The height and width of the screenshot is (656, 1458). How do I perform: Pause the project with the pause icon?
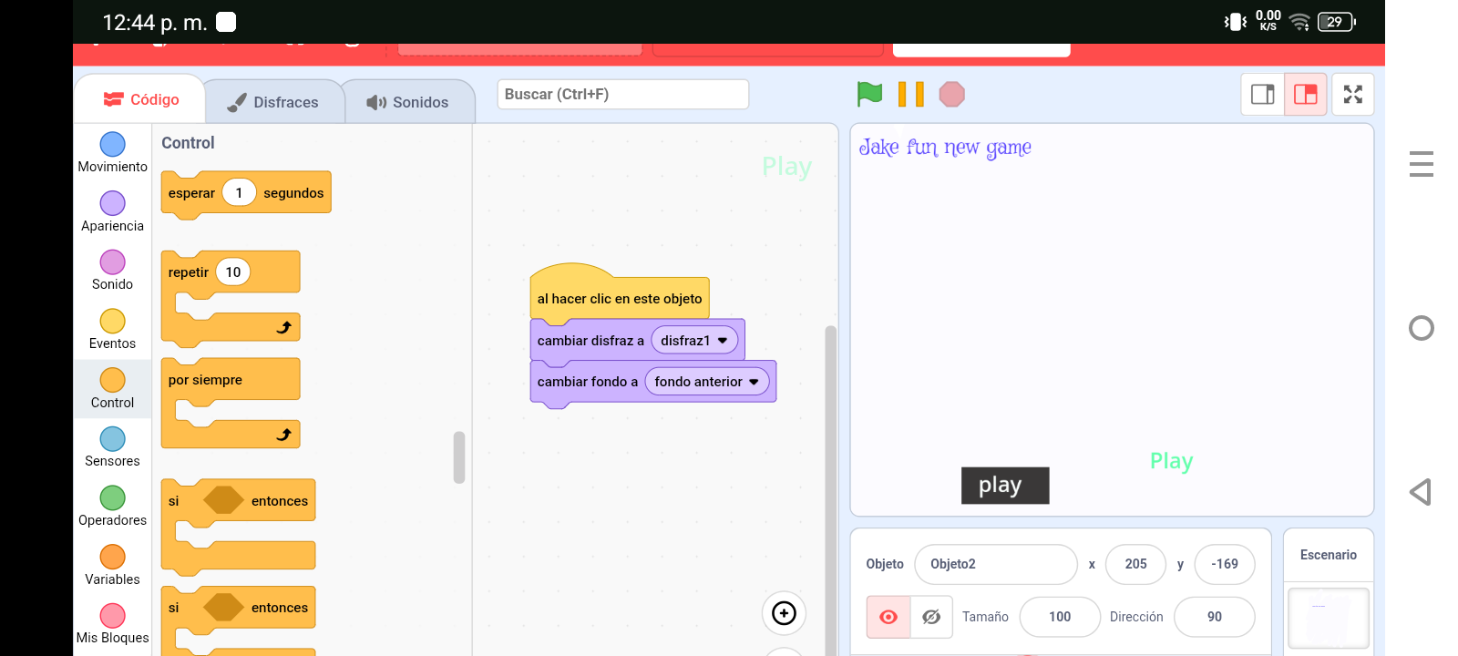910,94
